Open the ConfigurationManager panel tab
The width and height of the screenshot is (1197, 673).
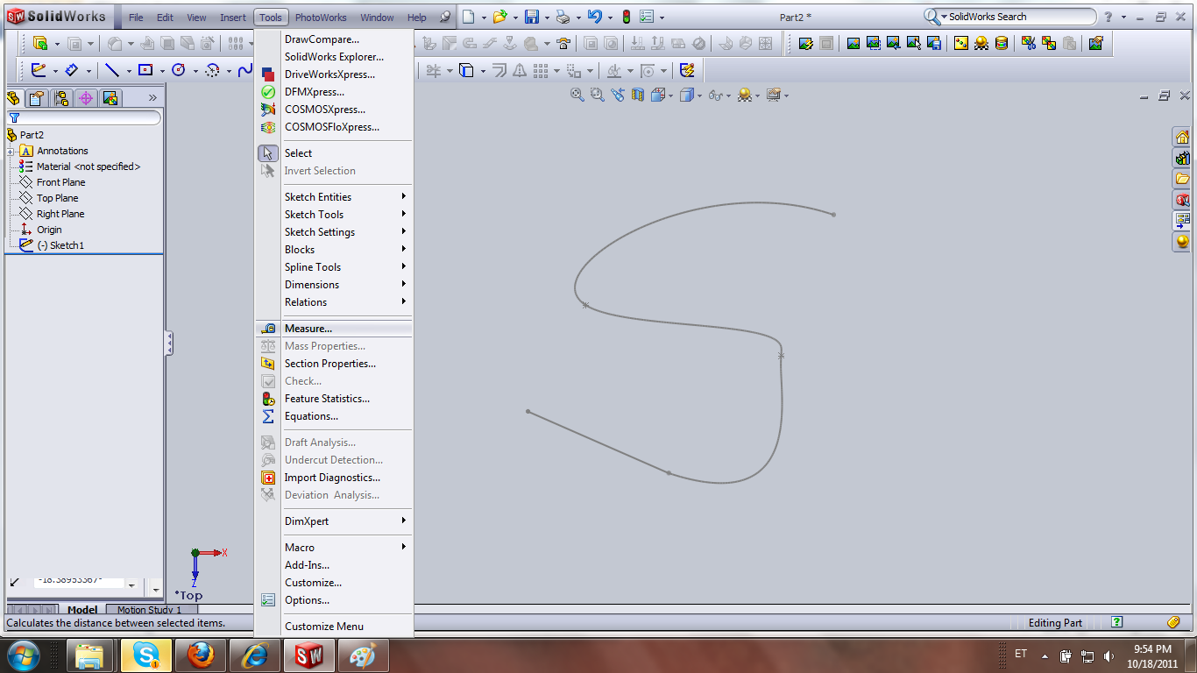[x=61, y=98]
